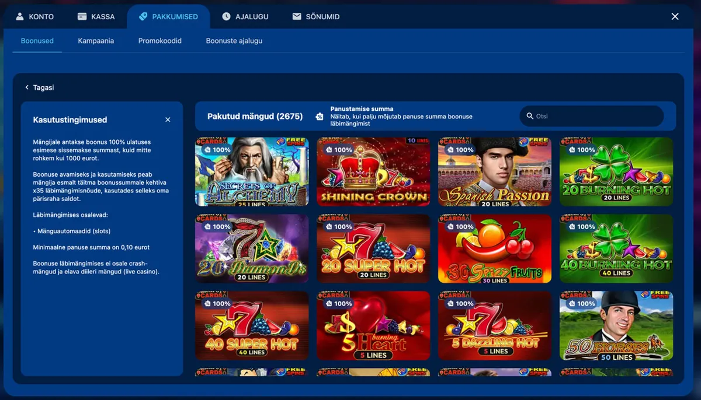Open the 50 Horses game
The height and width of the screenshot is (400, 701).
pyautogui.click(x=616, y=326)
